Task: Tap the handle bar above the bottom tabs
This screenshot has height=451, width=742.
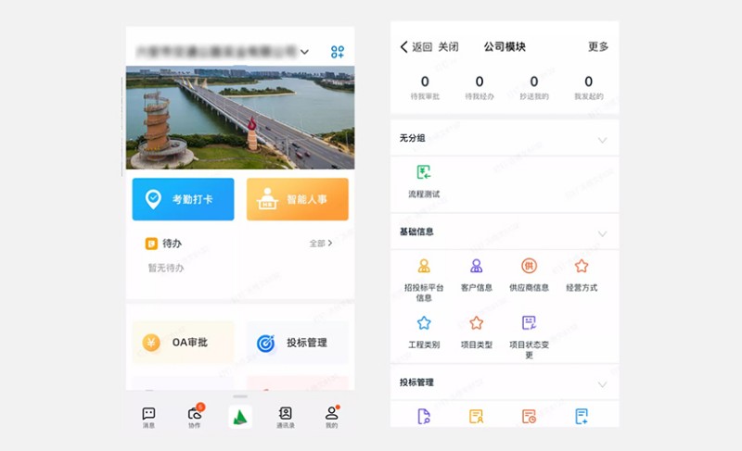Action: coord(240,396)
